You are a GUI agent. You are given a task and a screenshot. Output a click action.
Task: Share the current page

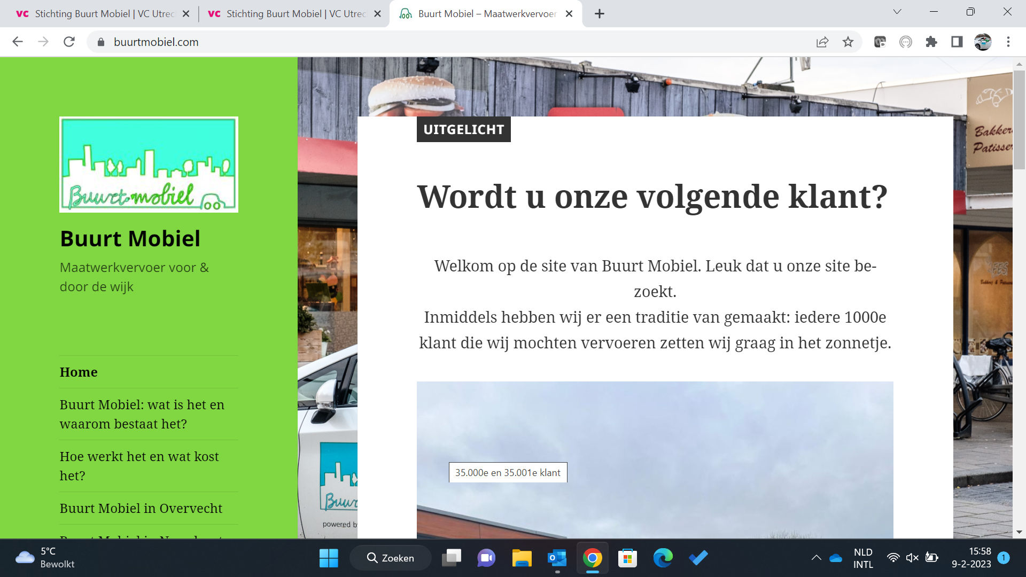click(x=821, y=42)
